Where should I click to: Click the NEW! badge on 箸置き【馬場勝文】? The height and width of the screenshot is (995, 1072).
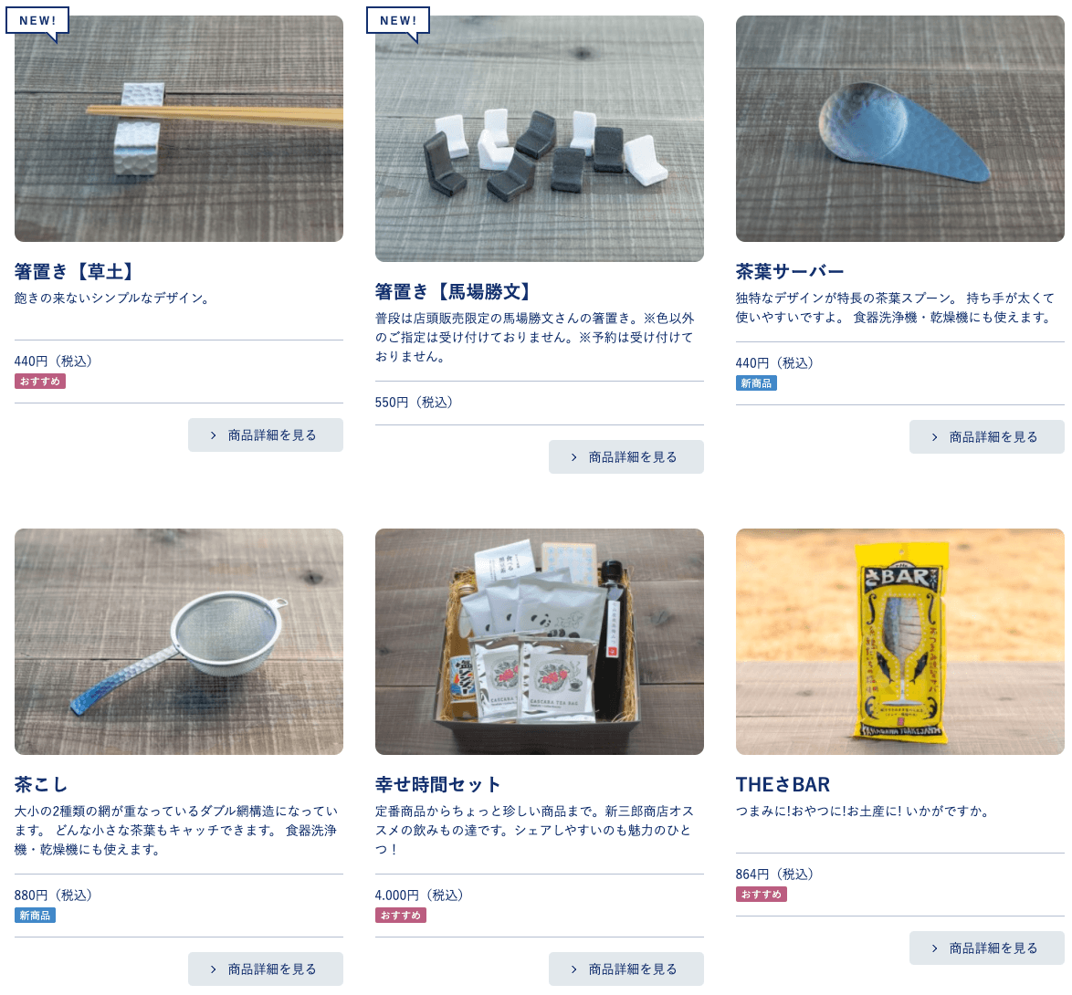[x=398, y=20]
